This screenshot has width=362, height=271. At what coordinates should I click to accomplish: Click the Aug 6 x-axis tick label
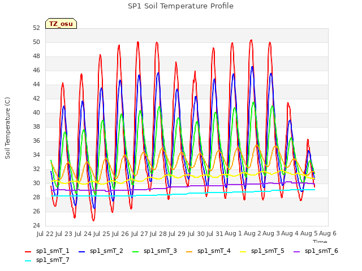point(327,234)
